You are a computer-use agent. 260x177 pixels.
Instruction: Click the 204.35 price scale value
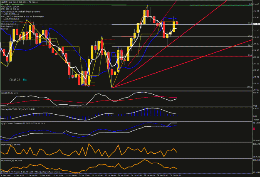click(x=256, y=90)
